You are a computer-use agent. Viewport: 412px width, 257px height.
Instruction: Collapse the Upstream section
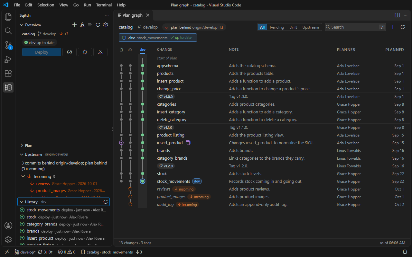click(x=22, y=154)
